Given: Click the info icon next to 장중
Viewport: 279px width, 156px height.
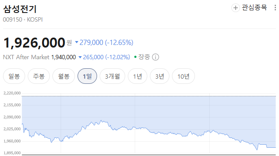Looking at the screenshot, I should [156, 57].
